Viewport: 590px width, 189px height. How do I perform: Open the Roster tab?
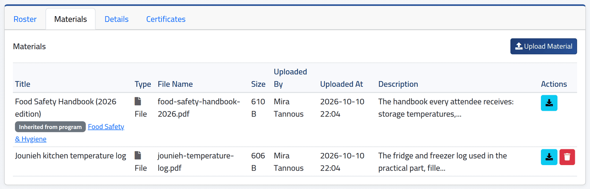pos(25,19)
